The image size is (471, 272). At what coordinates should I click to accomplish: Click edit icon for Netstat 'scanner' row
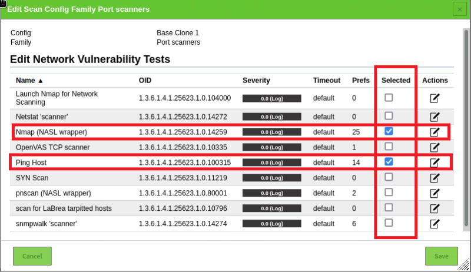click(x=434, y=117)
